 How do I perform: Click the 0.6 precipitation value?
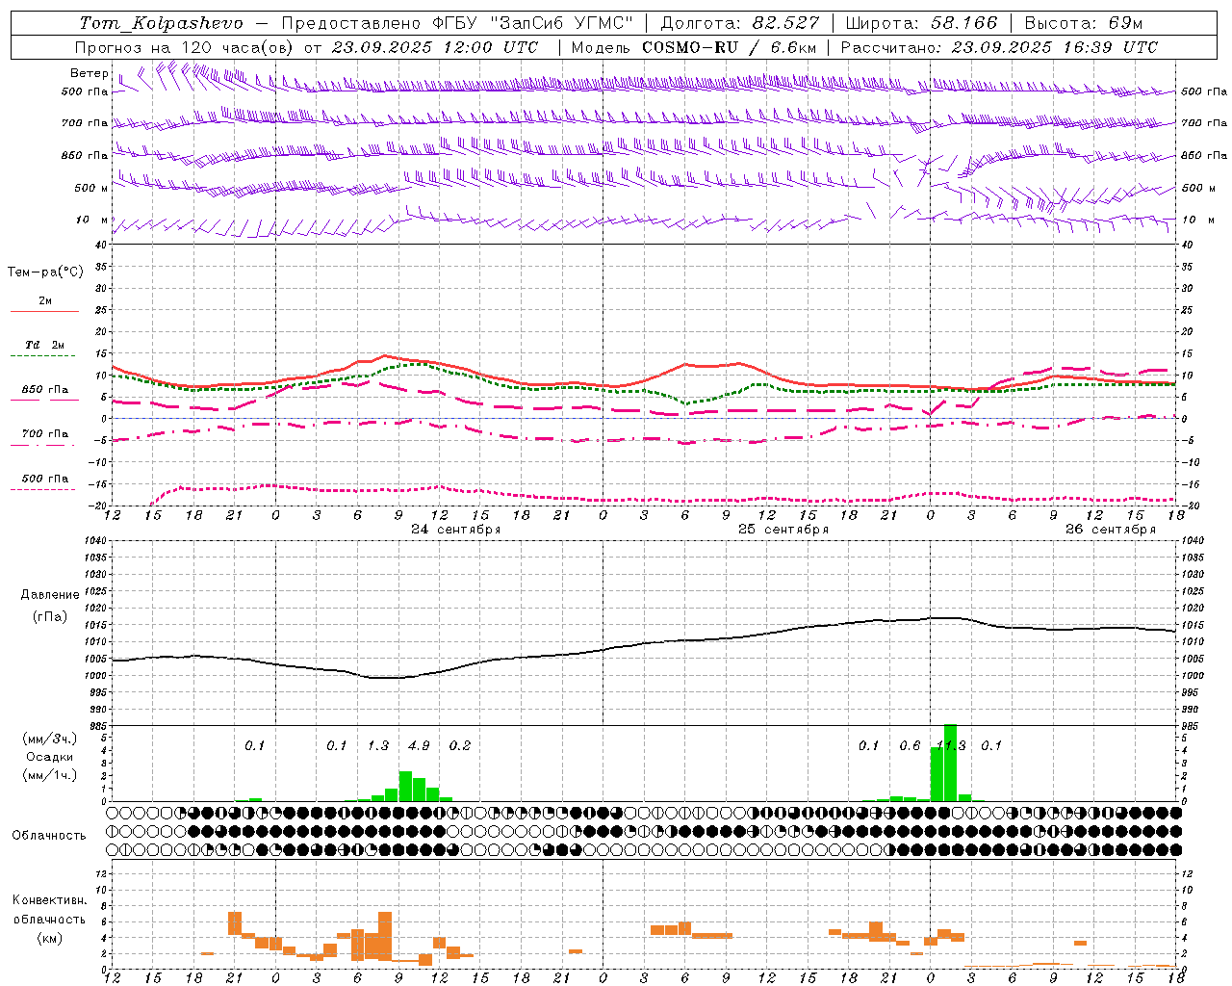pyautogui.click(x=910, y=746)
